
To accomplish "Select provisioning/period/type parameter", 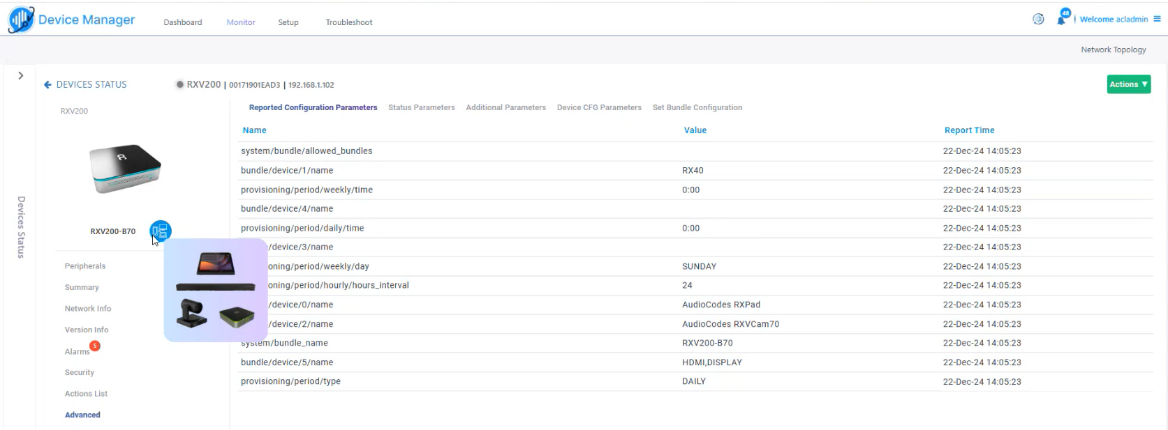I will [x=290, y=381].
